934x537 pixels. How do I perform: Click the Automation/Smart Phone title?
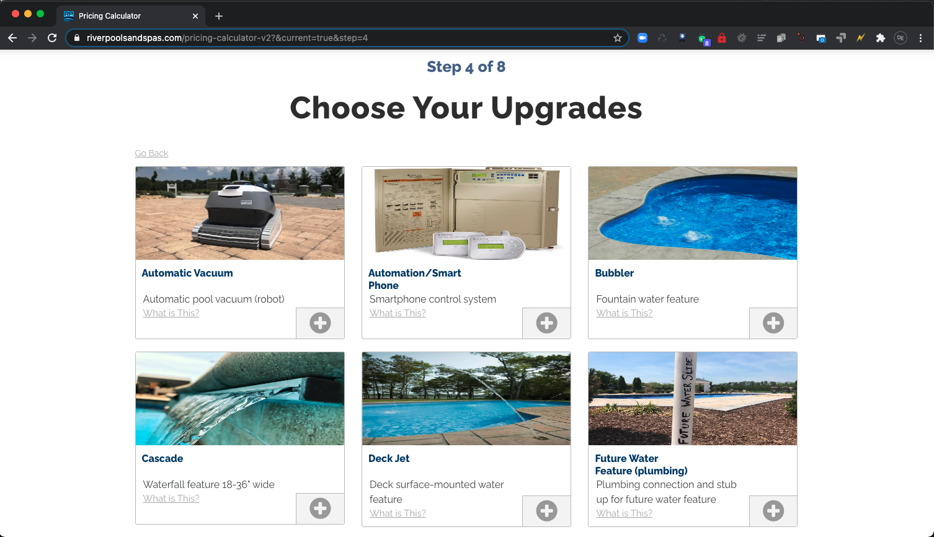[x=415, y=279]
